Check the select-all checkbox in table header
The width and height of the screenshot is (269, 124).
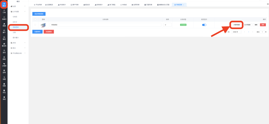click(x=35, y=19)
